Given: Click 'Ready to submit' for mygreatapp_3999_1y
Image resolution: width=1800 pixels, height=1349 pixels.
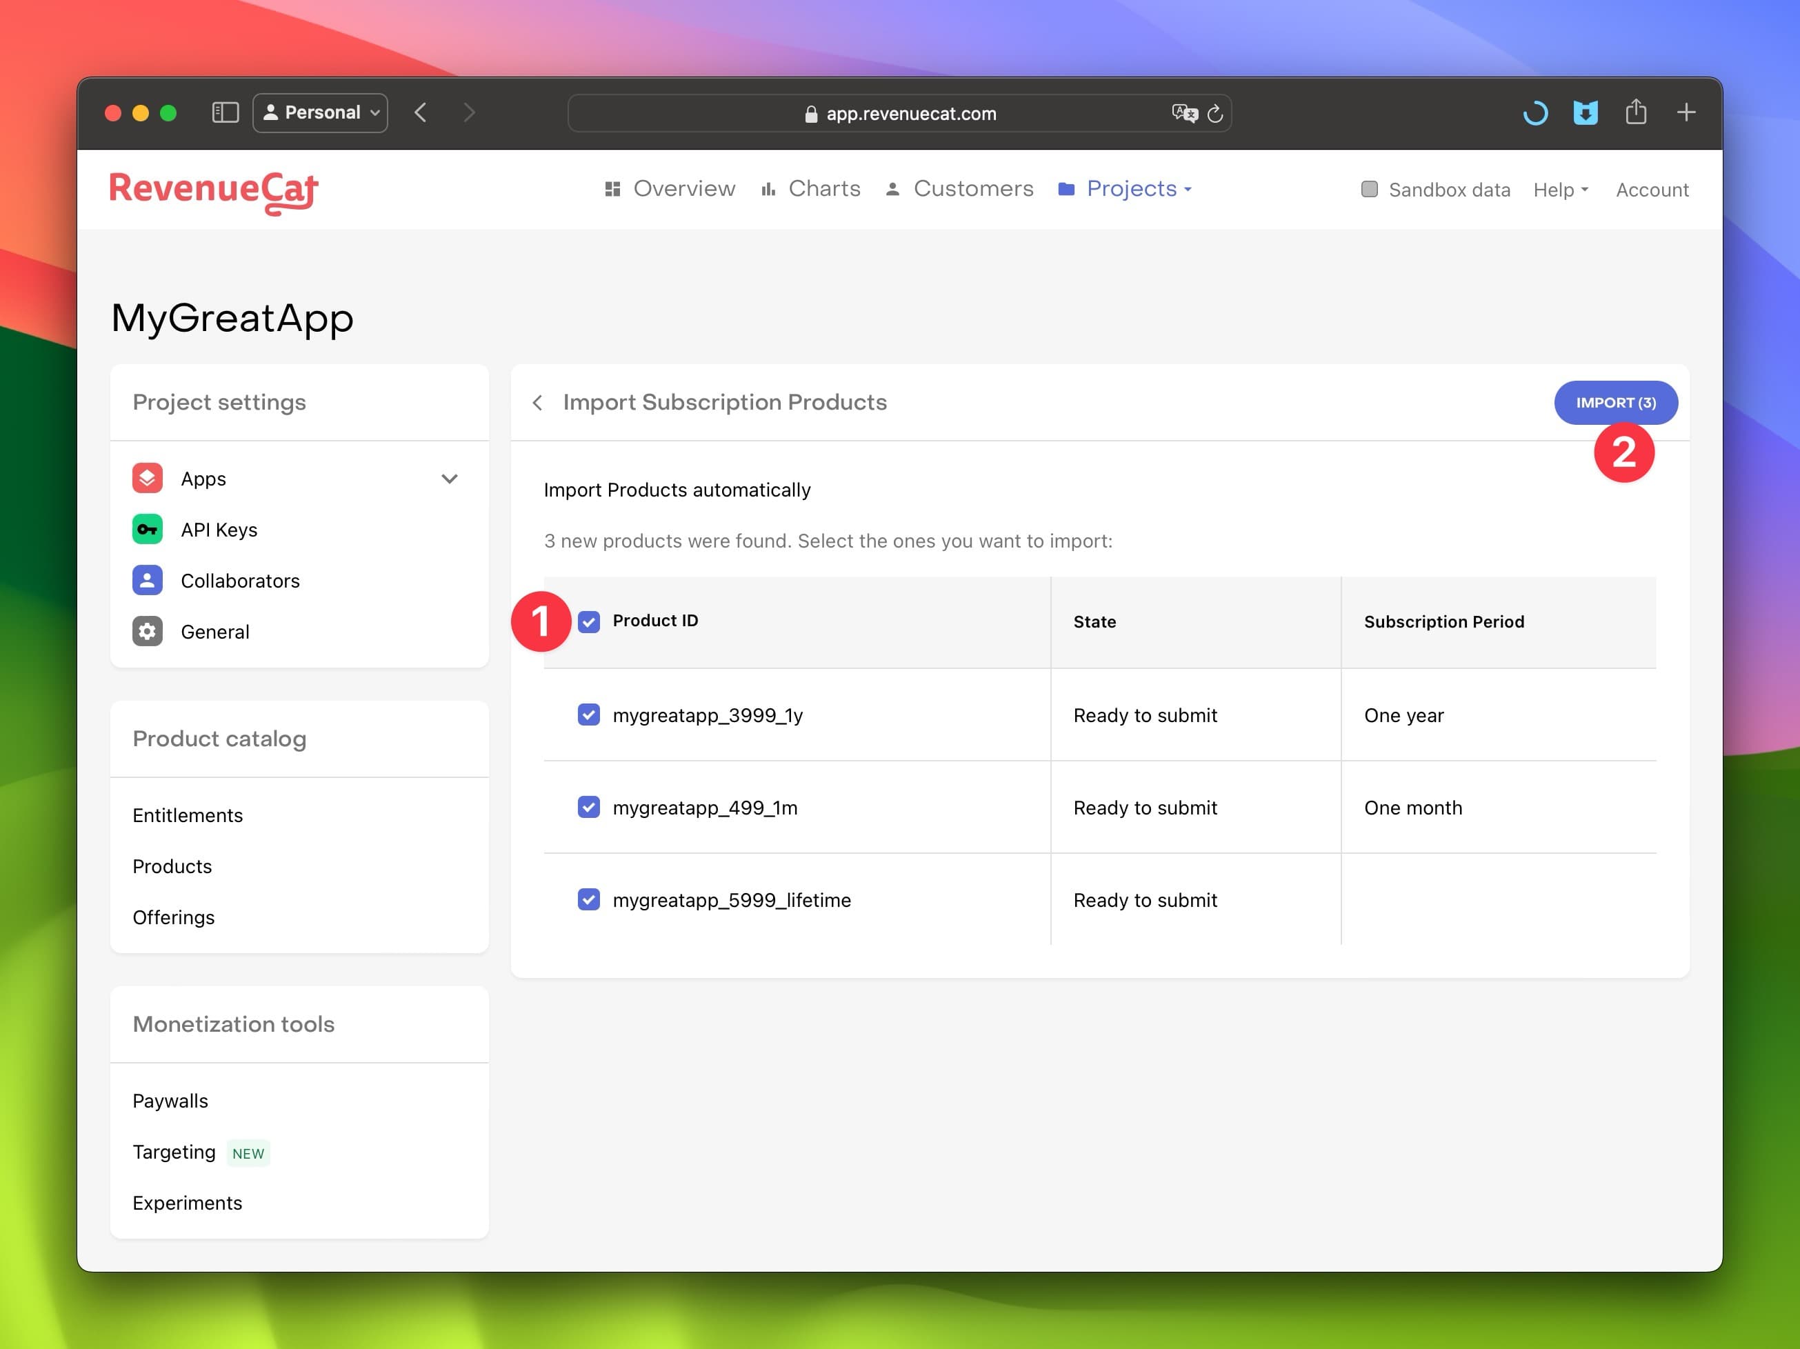Looking at the screenshot, I should (x=1145, y=715).
